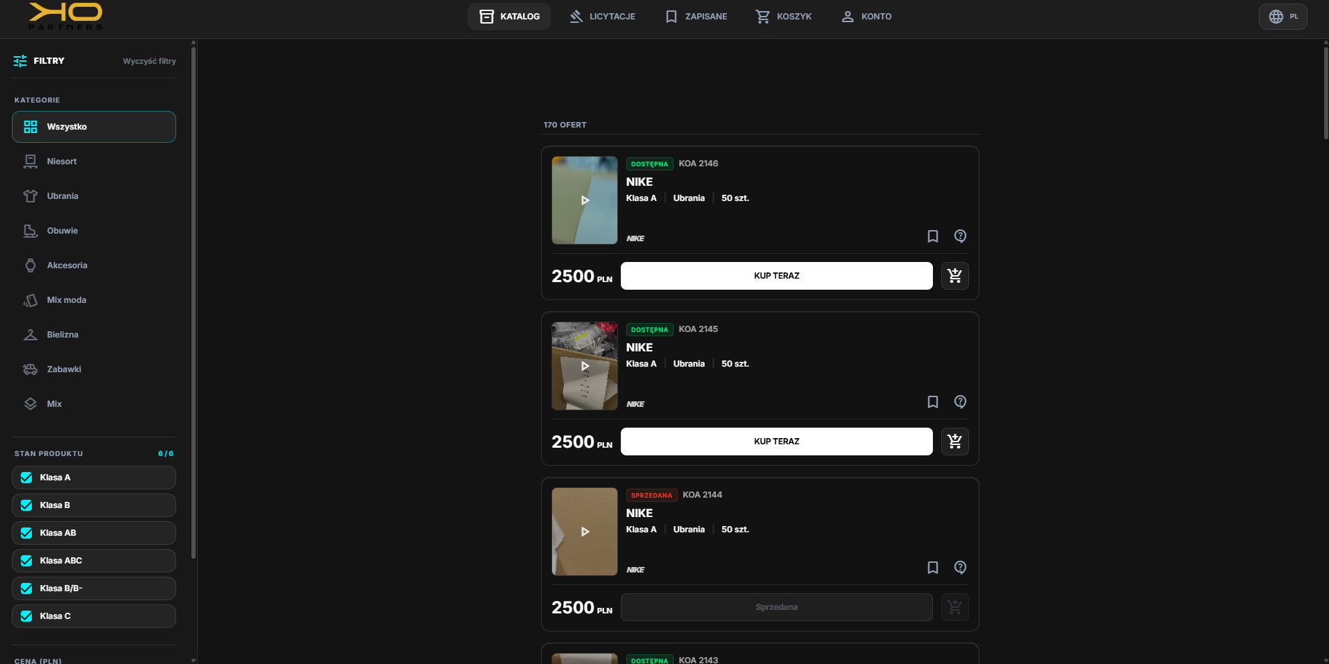Click the Niesort category icon
This screenshot has height=664, width=1329.
click(x=31, y=161)
